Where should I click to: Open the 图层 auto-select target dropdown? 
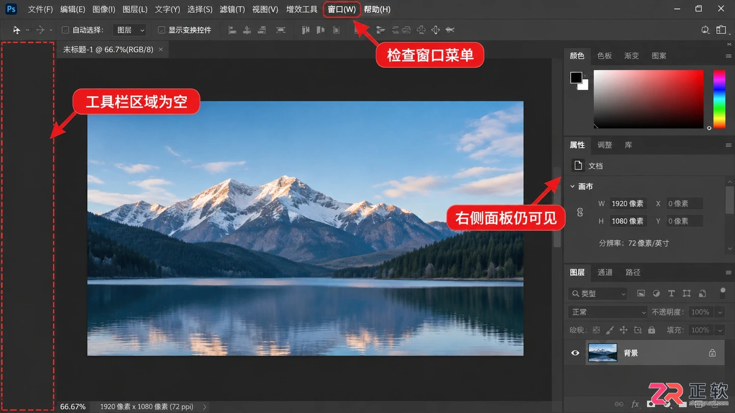(x=130, y=30)
